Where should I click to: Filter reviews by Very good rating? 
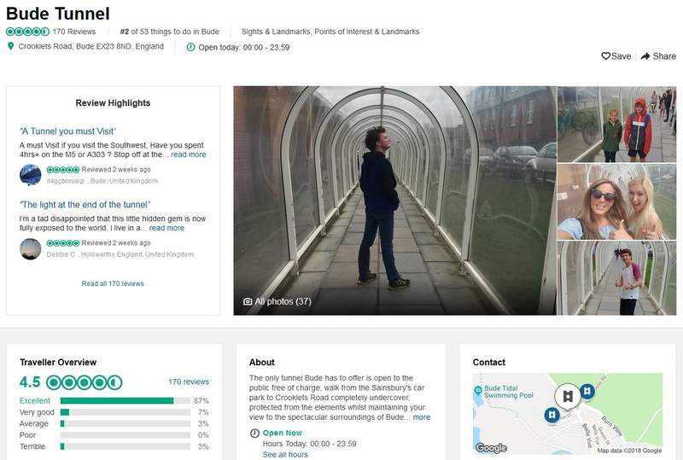(38, 412)
